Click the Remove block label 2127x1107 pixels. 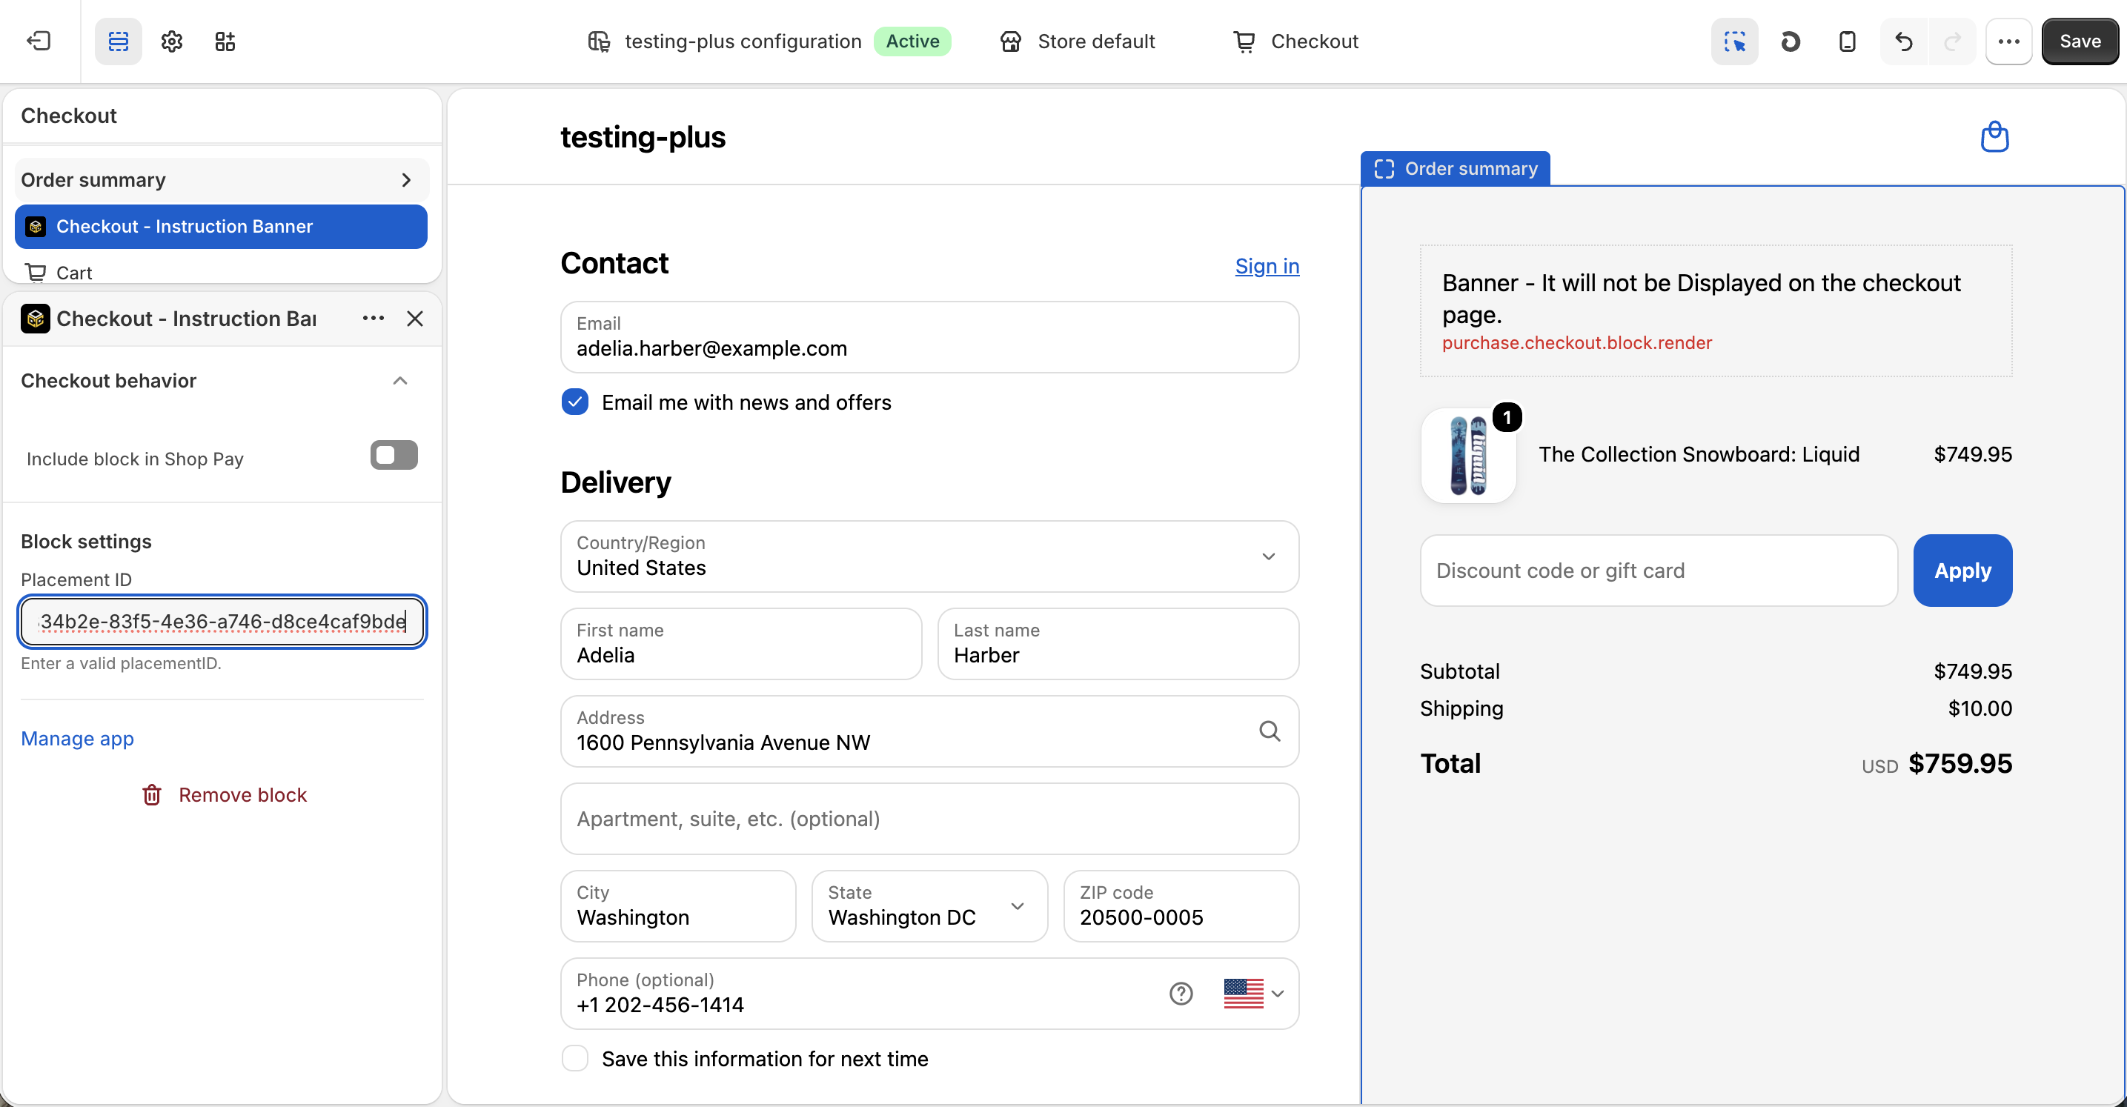click(243, 795)
